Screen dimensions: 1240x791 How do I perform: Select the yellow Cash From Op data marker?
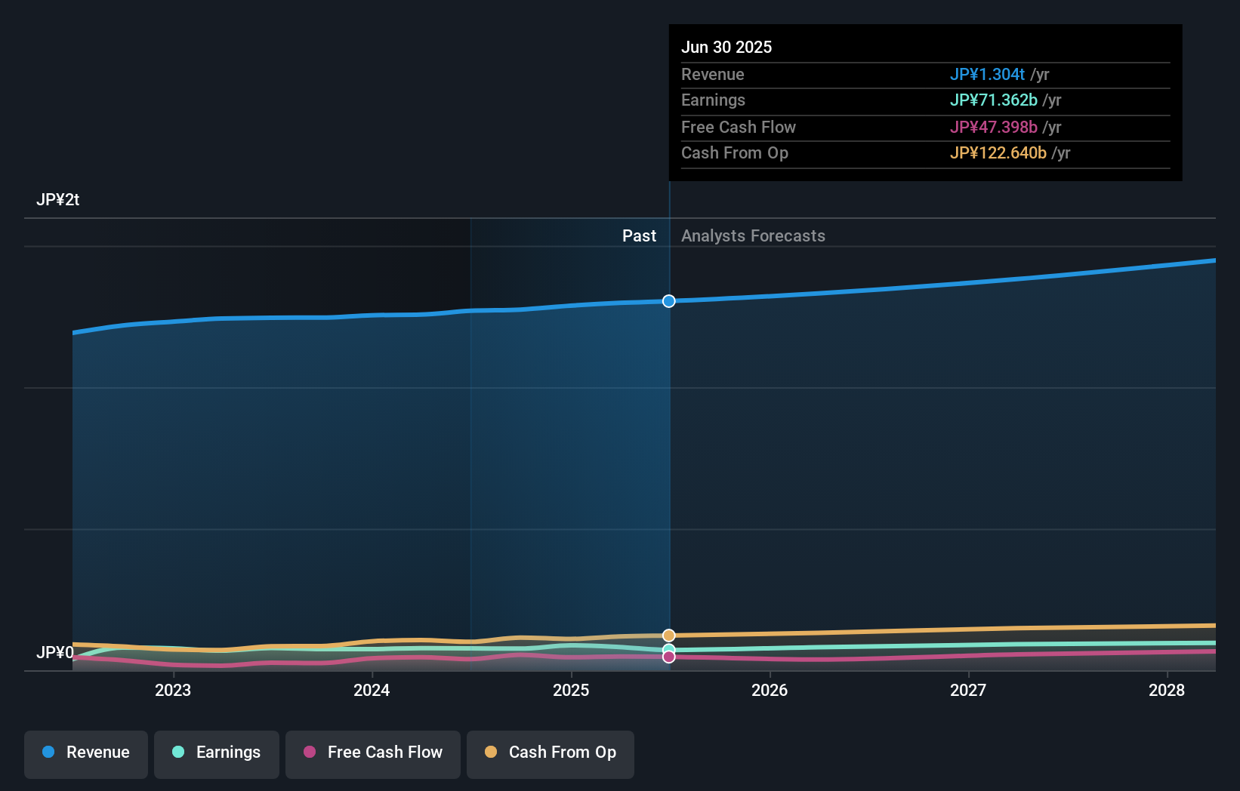(668, 635)
